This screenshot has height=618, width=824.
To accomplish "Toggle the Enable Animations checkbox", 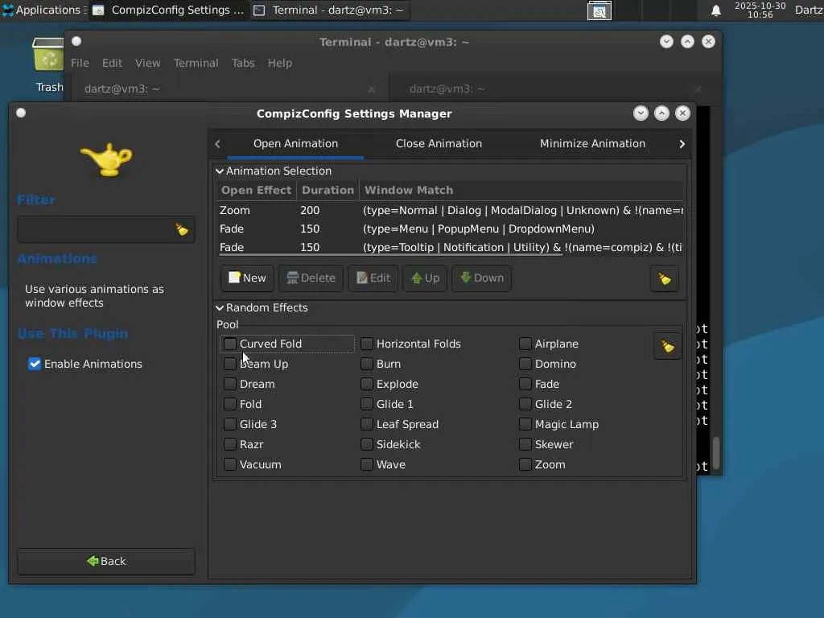I will pos(35,364).
